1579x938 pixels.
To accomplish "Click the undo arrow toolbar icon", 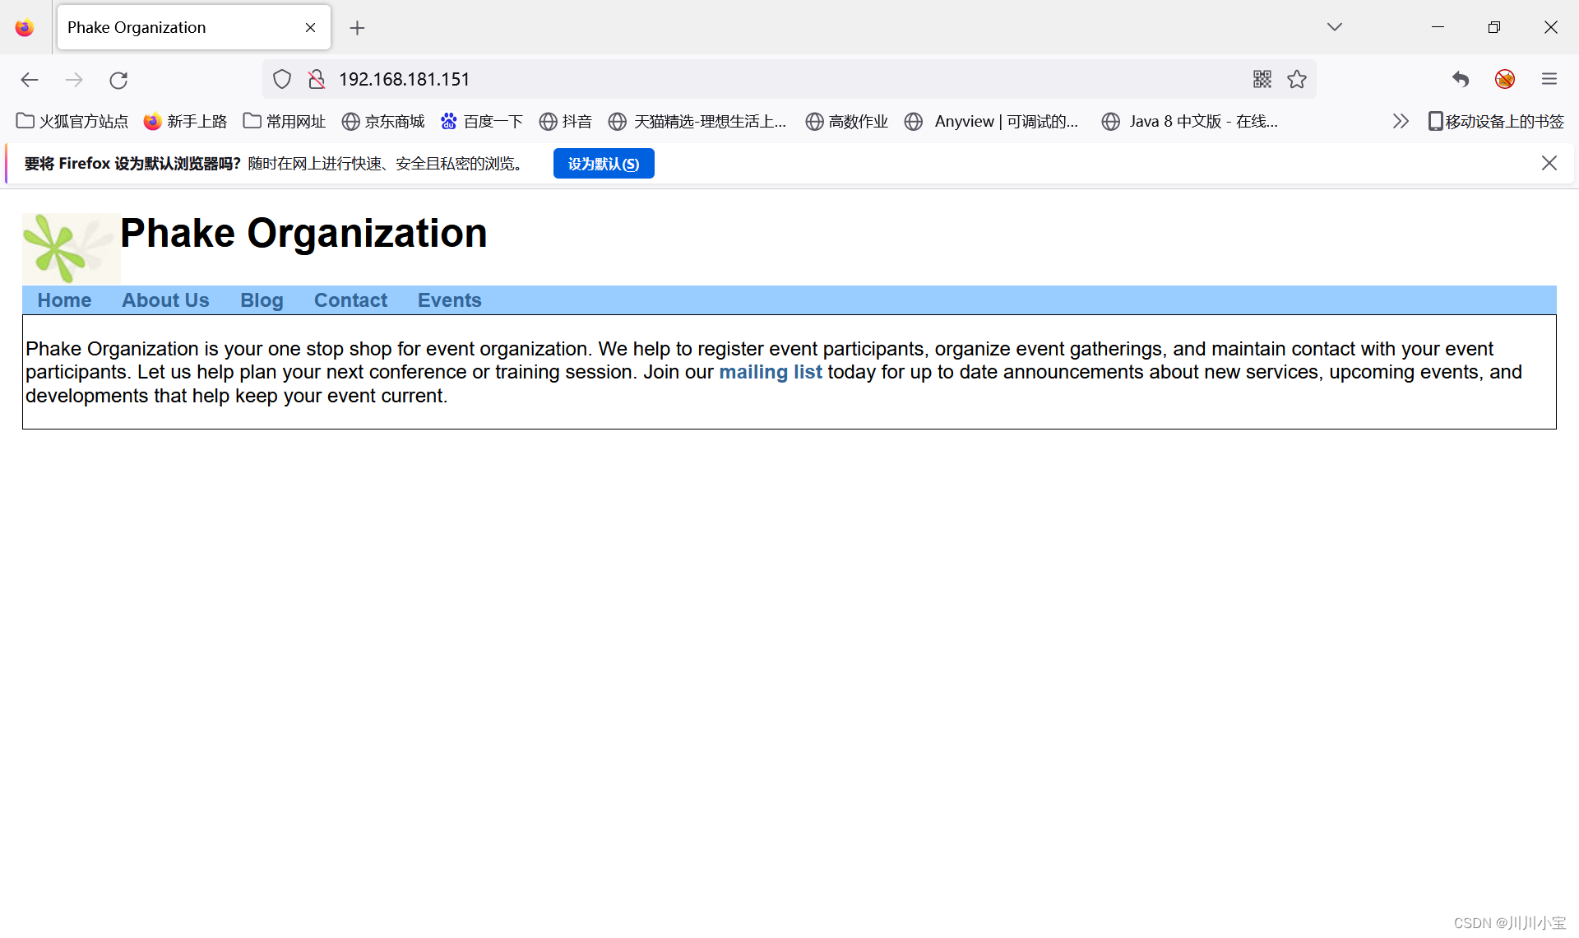I will (x=1460, y=79).
